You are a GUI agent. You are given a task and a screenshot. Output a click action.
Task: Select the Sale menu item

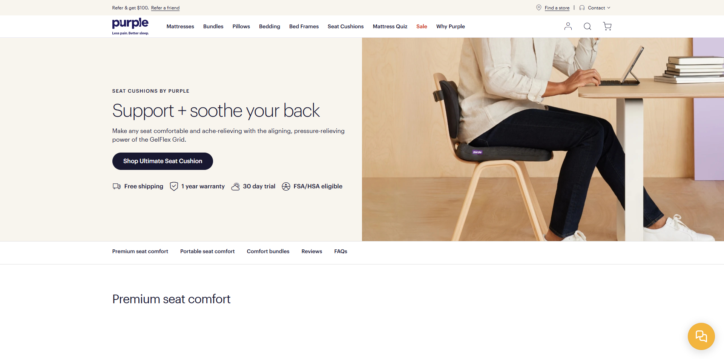422,26
